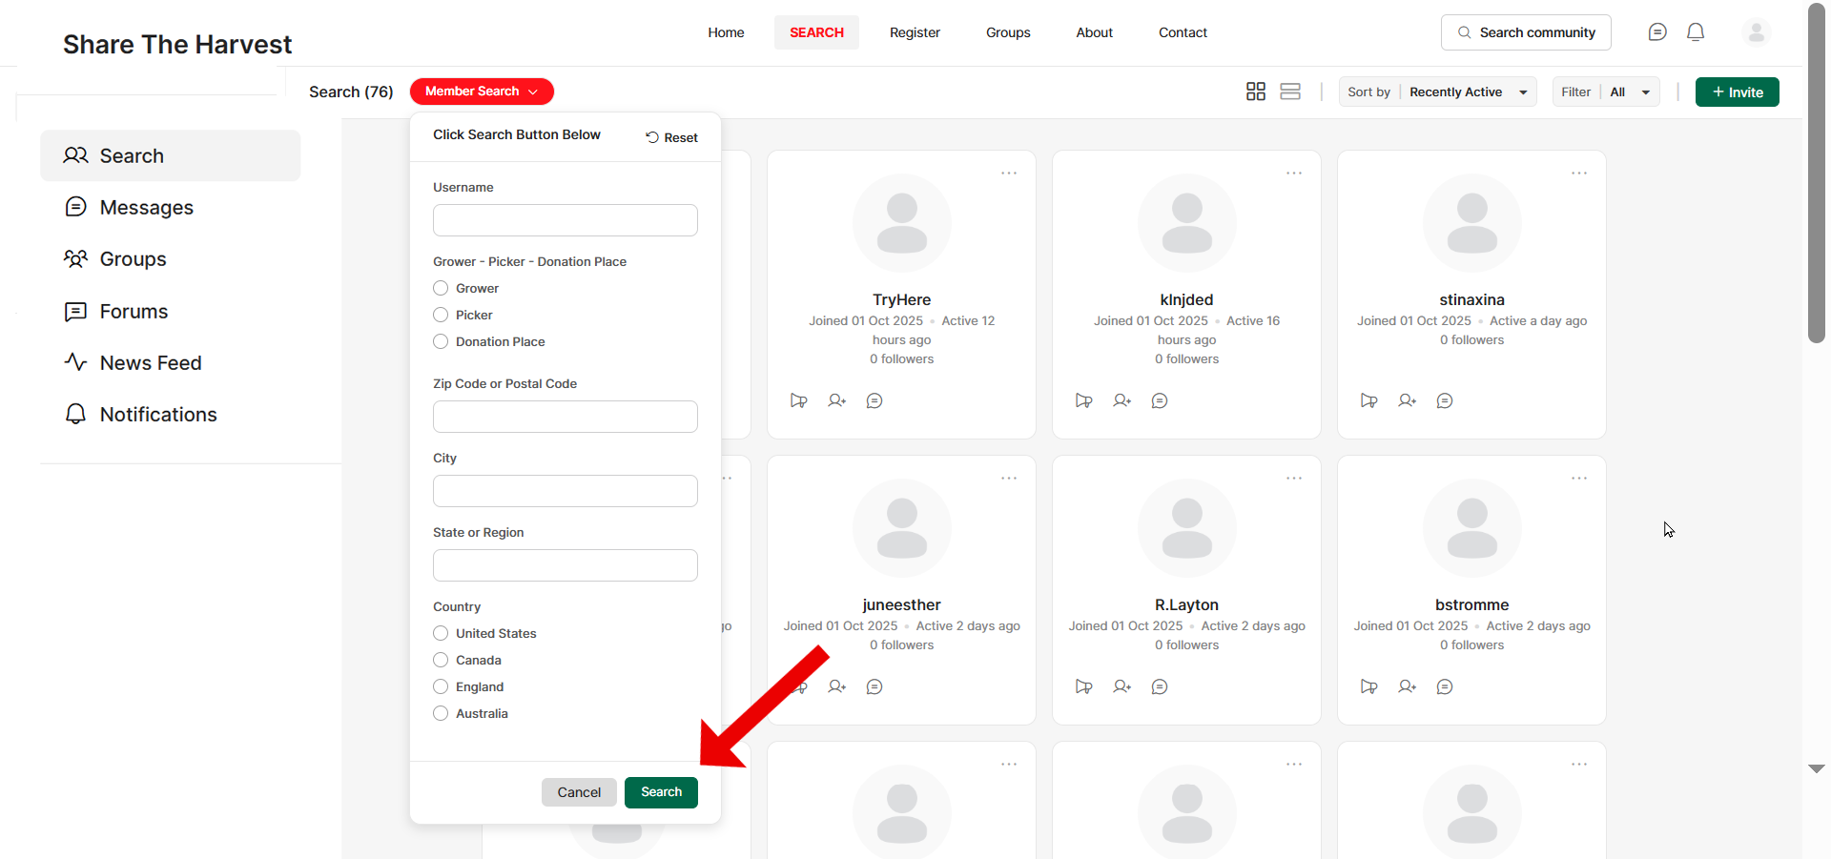Open News Feed in sidebar
The width and height of the screenshot is (1831, 859).
pos(151,363)
